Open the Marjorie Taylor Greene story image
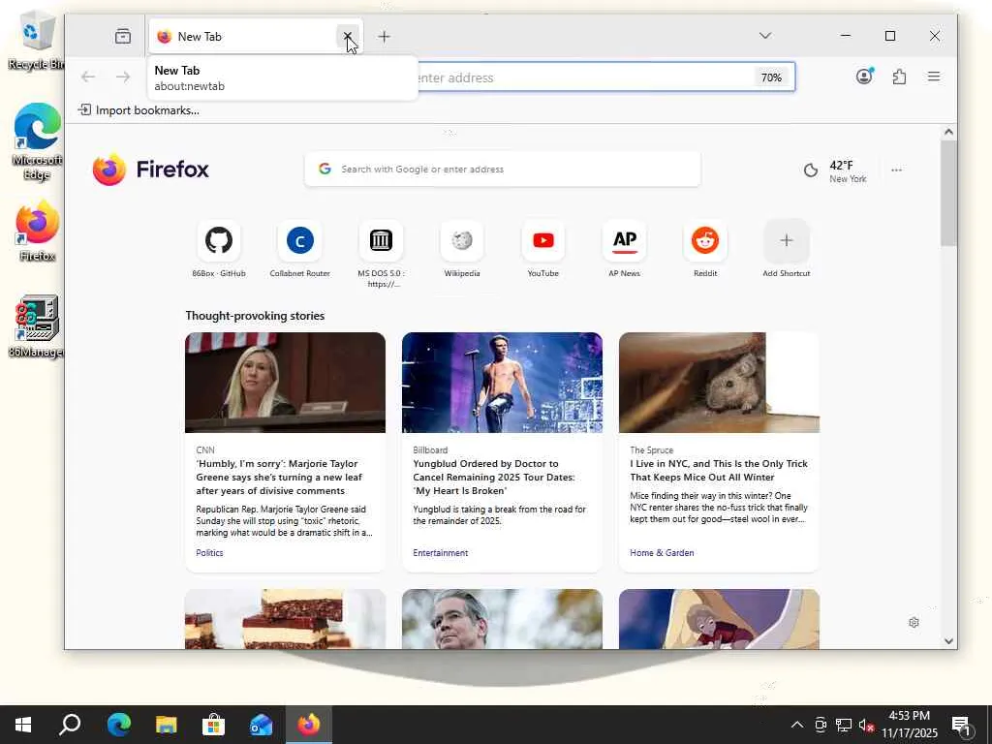The height and width of the screenshot is (744, 992). [286, 383]
